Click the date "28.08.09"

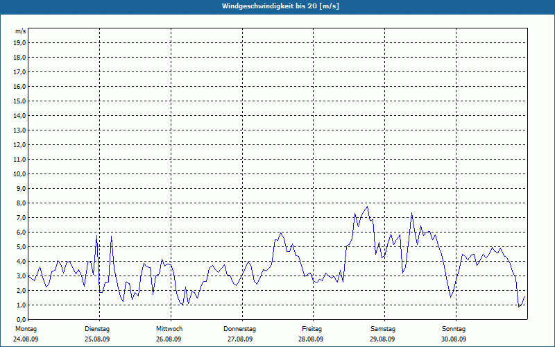311,339
